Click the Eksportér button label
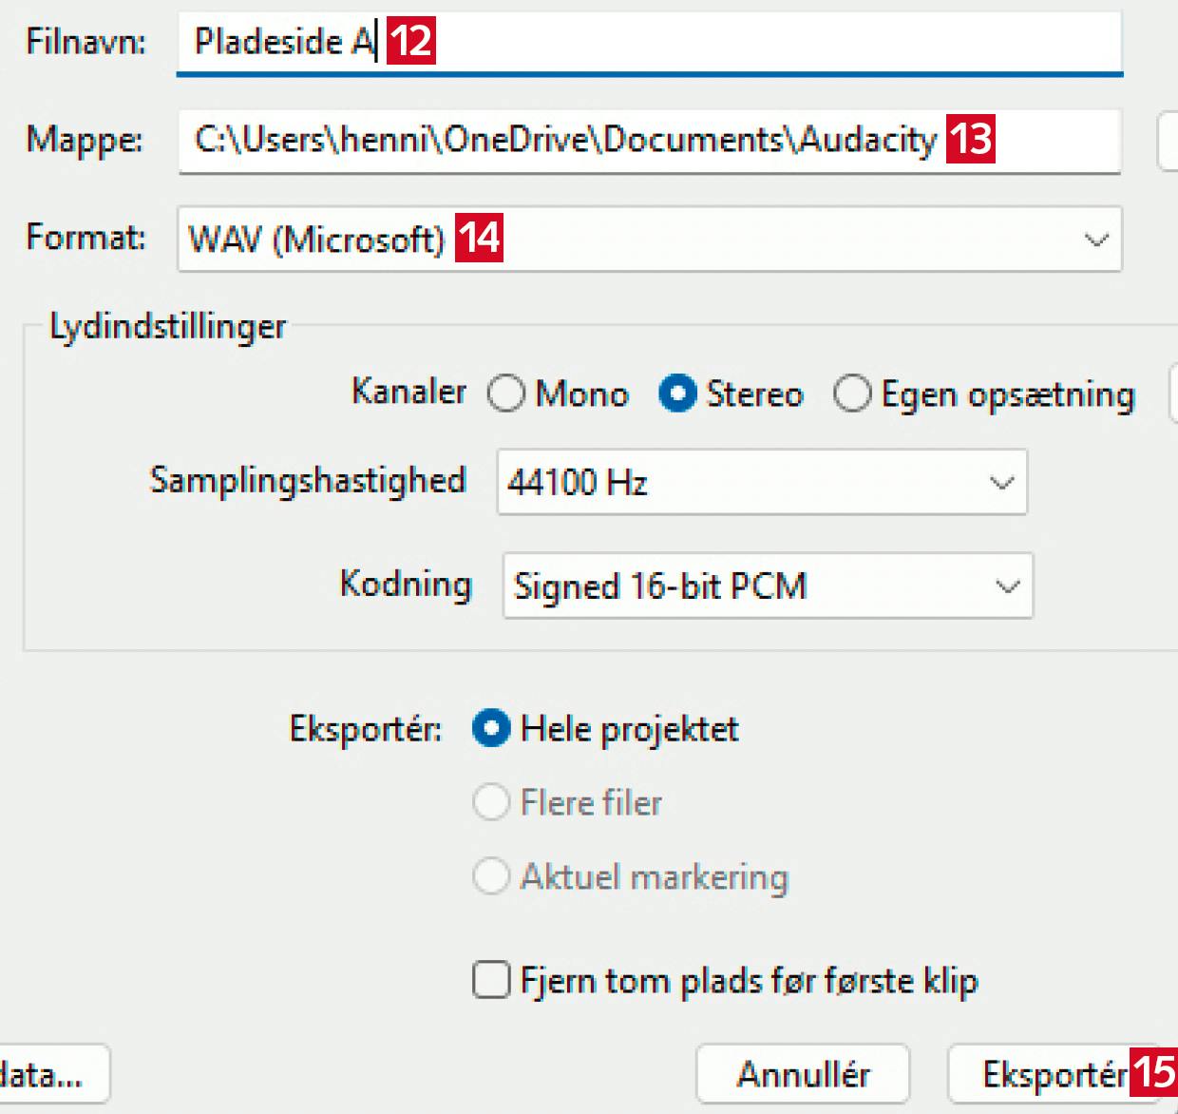 click(x=1053, y=1074)
